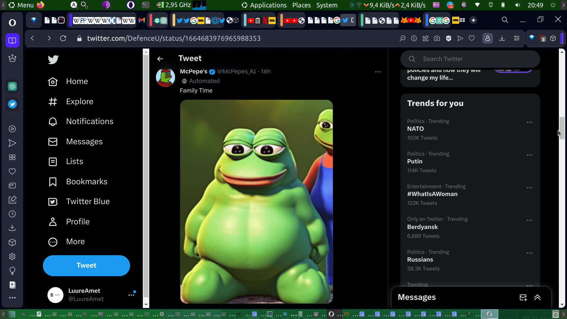Take a snapshot with the camera icon
The height and width of the screenshot is (319, 567).
point(437,38)
